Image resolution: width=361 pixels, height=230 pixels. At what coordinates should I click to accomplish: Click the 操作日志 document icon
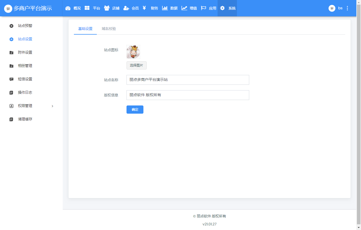click(x=11, y=93)
